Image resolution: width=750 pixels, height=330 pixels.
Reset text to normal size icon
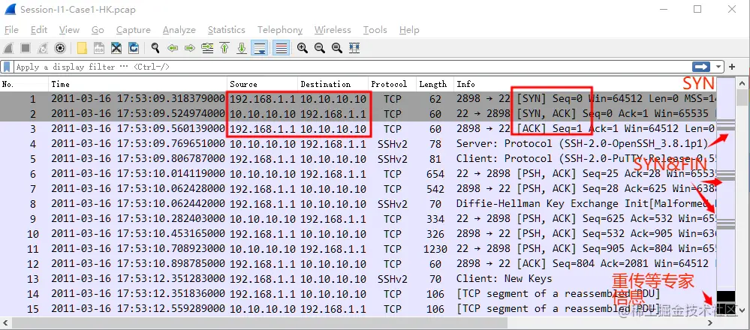click(337, 48)
